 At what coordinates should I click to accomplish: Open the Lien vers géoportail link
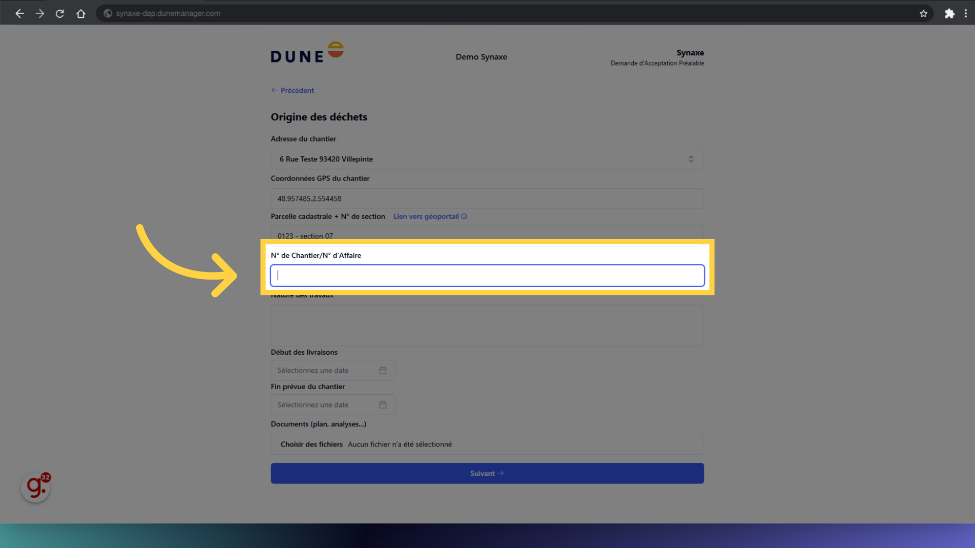click(x=426, y=216)
